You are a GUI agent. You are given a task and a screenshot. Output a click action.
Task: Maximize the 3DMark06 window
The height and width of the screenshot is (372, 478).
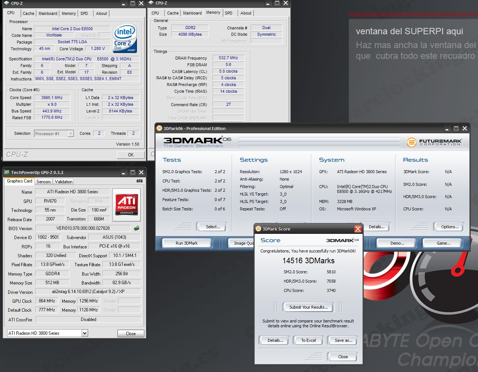pyautogui.click(x=456, y=128)
